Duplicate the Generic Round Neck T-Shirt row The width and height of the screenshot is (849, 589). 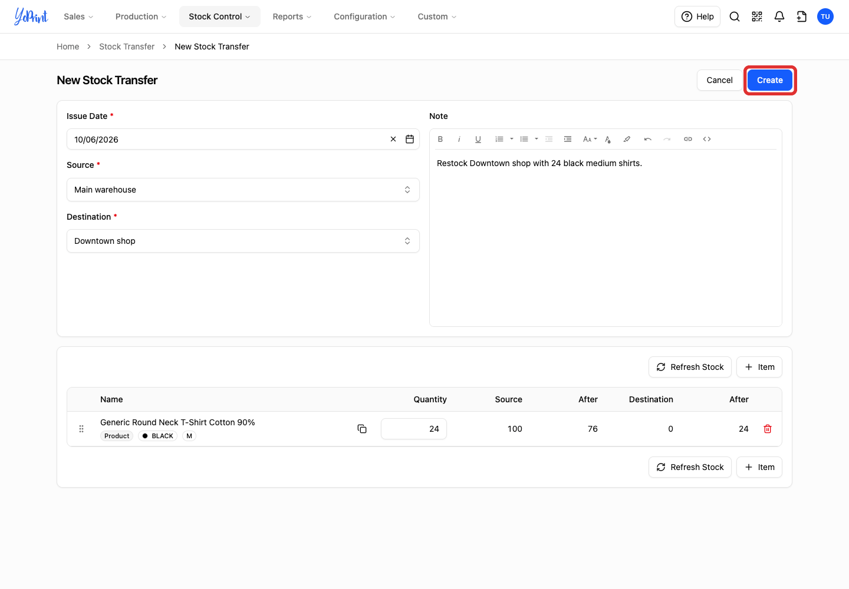click(362, 429)
